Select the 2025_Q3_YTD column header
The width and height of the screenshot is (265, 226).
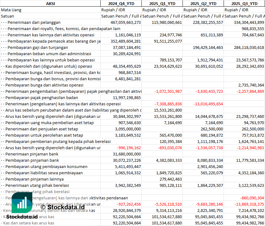[244, 3]
